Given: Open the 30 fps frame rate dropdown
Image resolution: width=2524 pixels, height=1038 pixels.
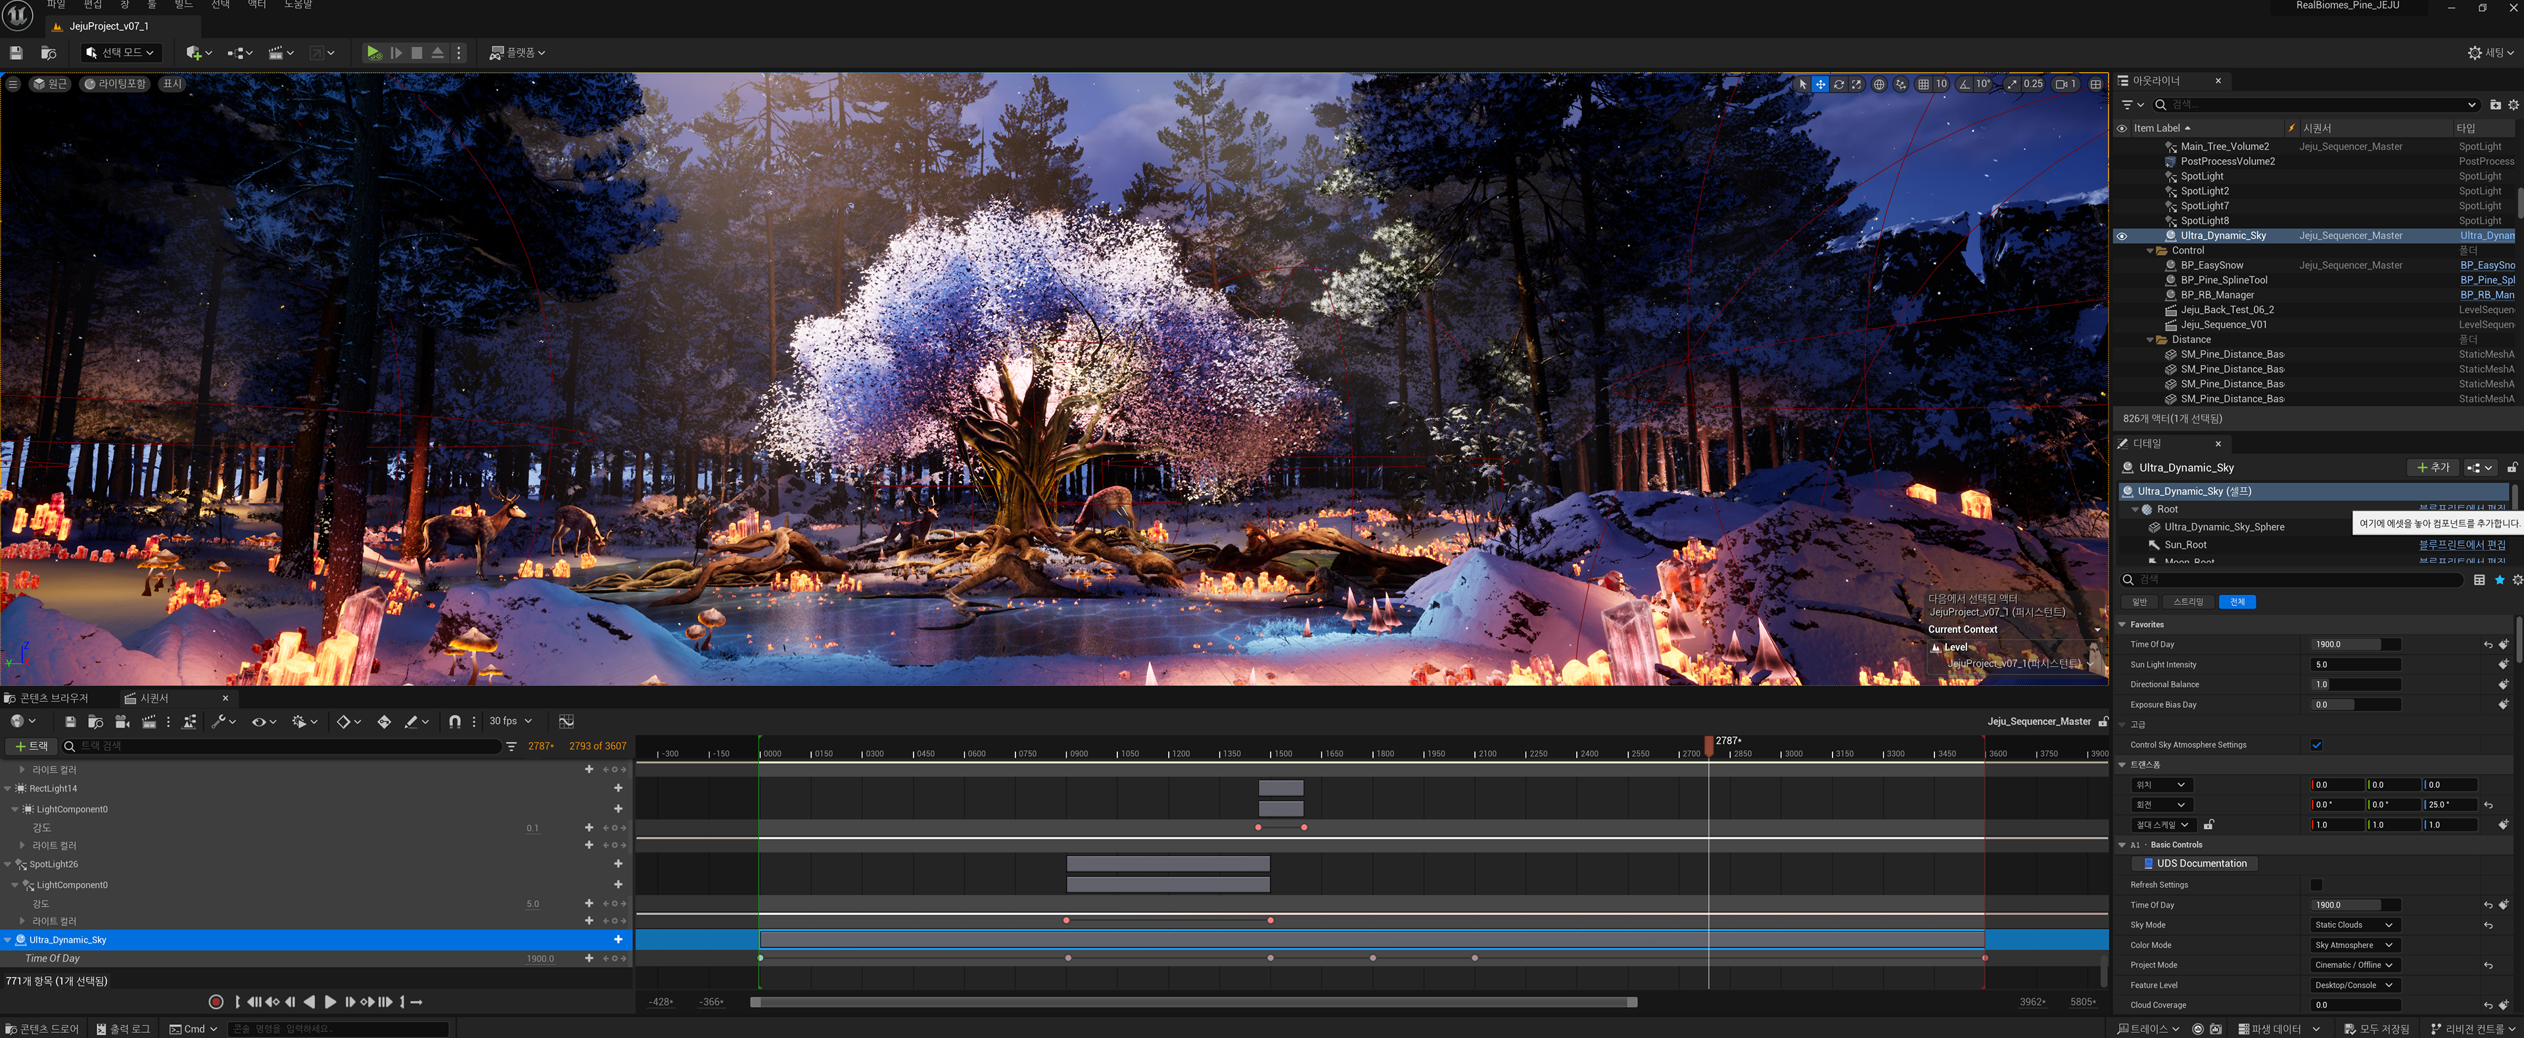Looking at the screenshot, I should pyautogui.click(x=509, y=721).
